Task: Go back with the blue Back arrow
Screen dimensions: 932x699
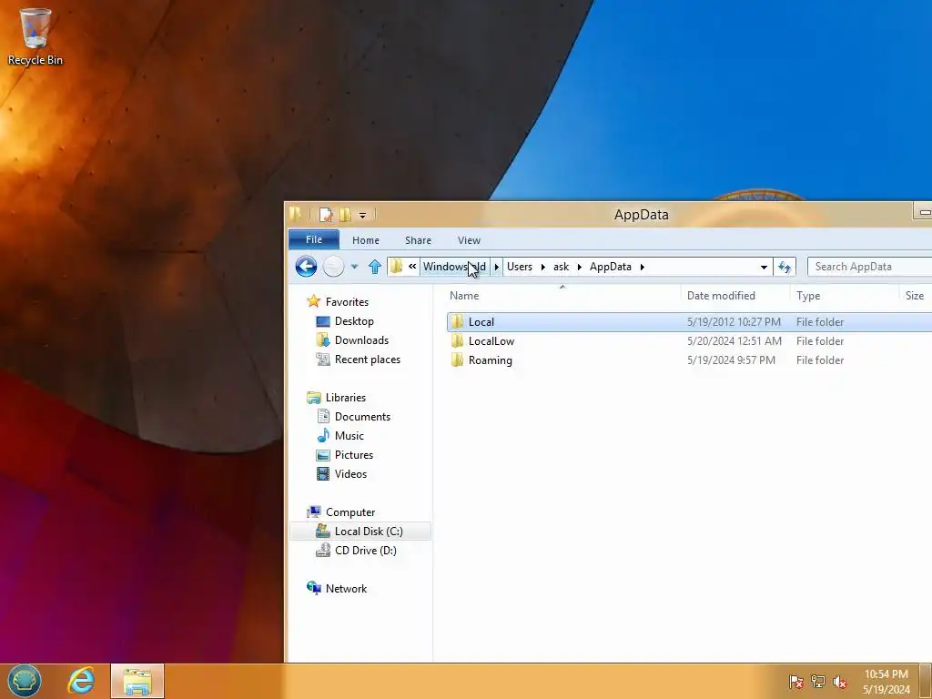Action: (x=306, y=267)
